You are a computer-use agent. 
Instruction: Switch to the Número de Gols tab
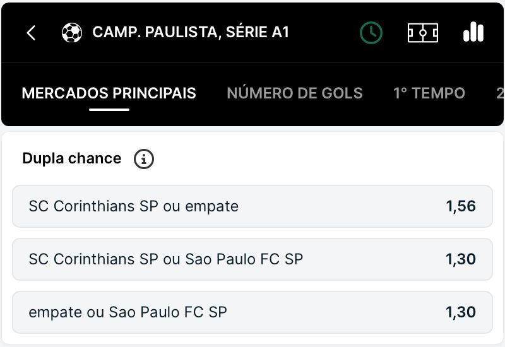pyautogui.click(x=295, y=93)
